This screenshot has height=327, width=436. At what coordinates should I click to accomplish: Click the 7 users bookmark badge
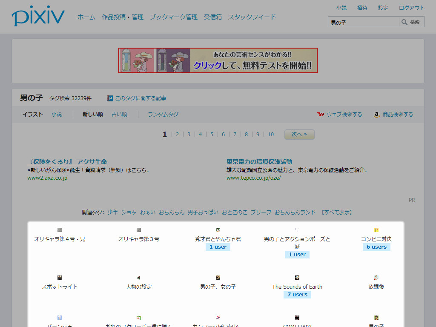click(x=297, y=295)
